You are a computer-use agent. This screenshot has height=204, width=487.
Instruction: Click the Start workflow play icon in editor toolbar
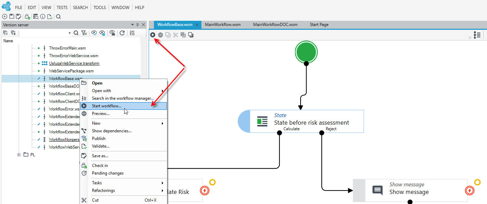(153, 35)
